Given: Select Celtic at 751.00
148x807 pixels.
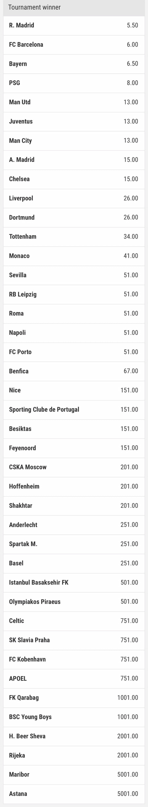Looking at the screenshot, I should (x=74, y=621).
